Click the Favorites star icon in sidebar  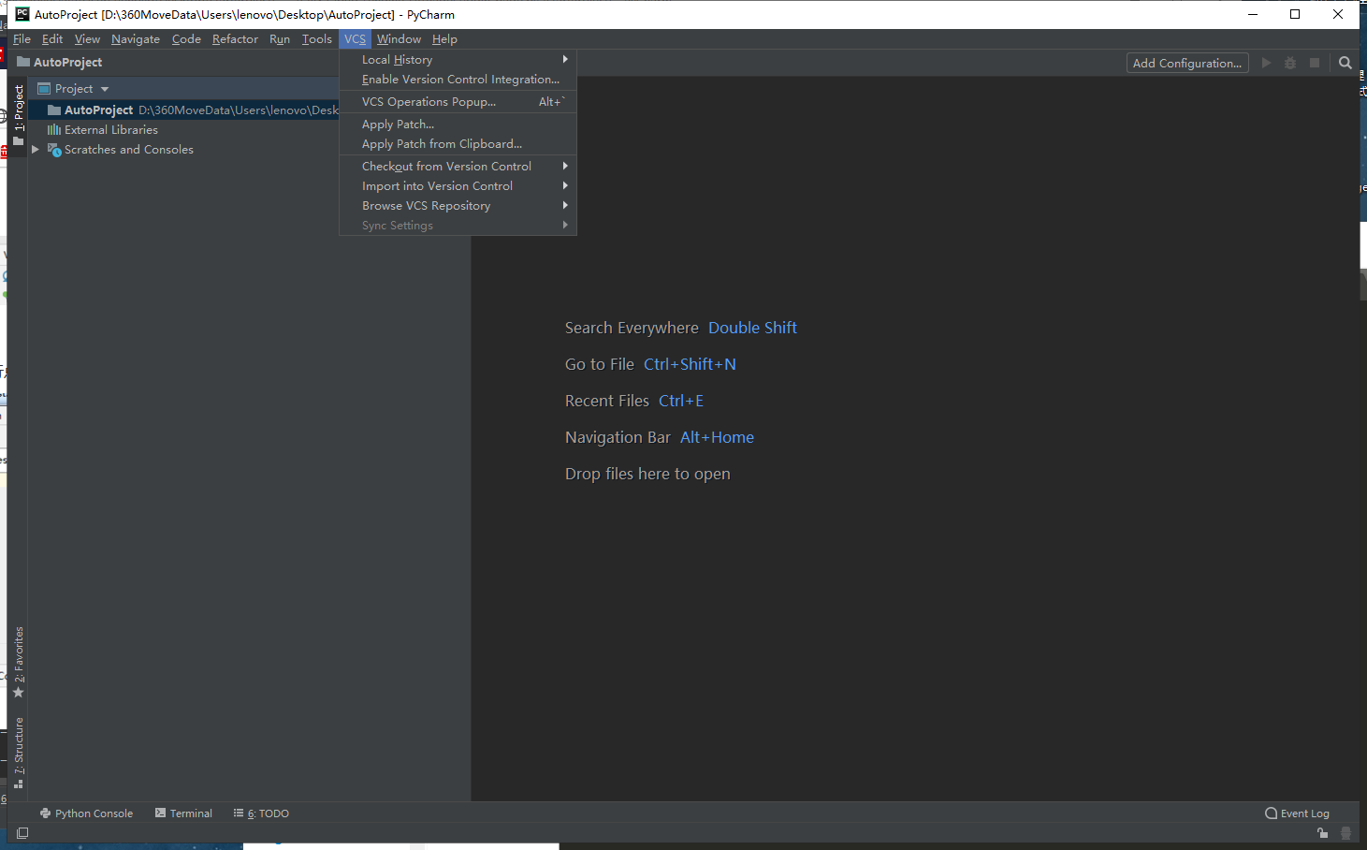(18, 693)
